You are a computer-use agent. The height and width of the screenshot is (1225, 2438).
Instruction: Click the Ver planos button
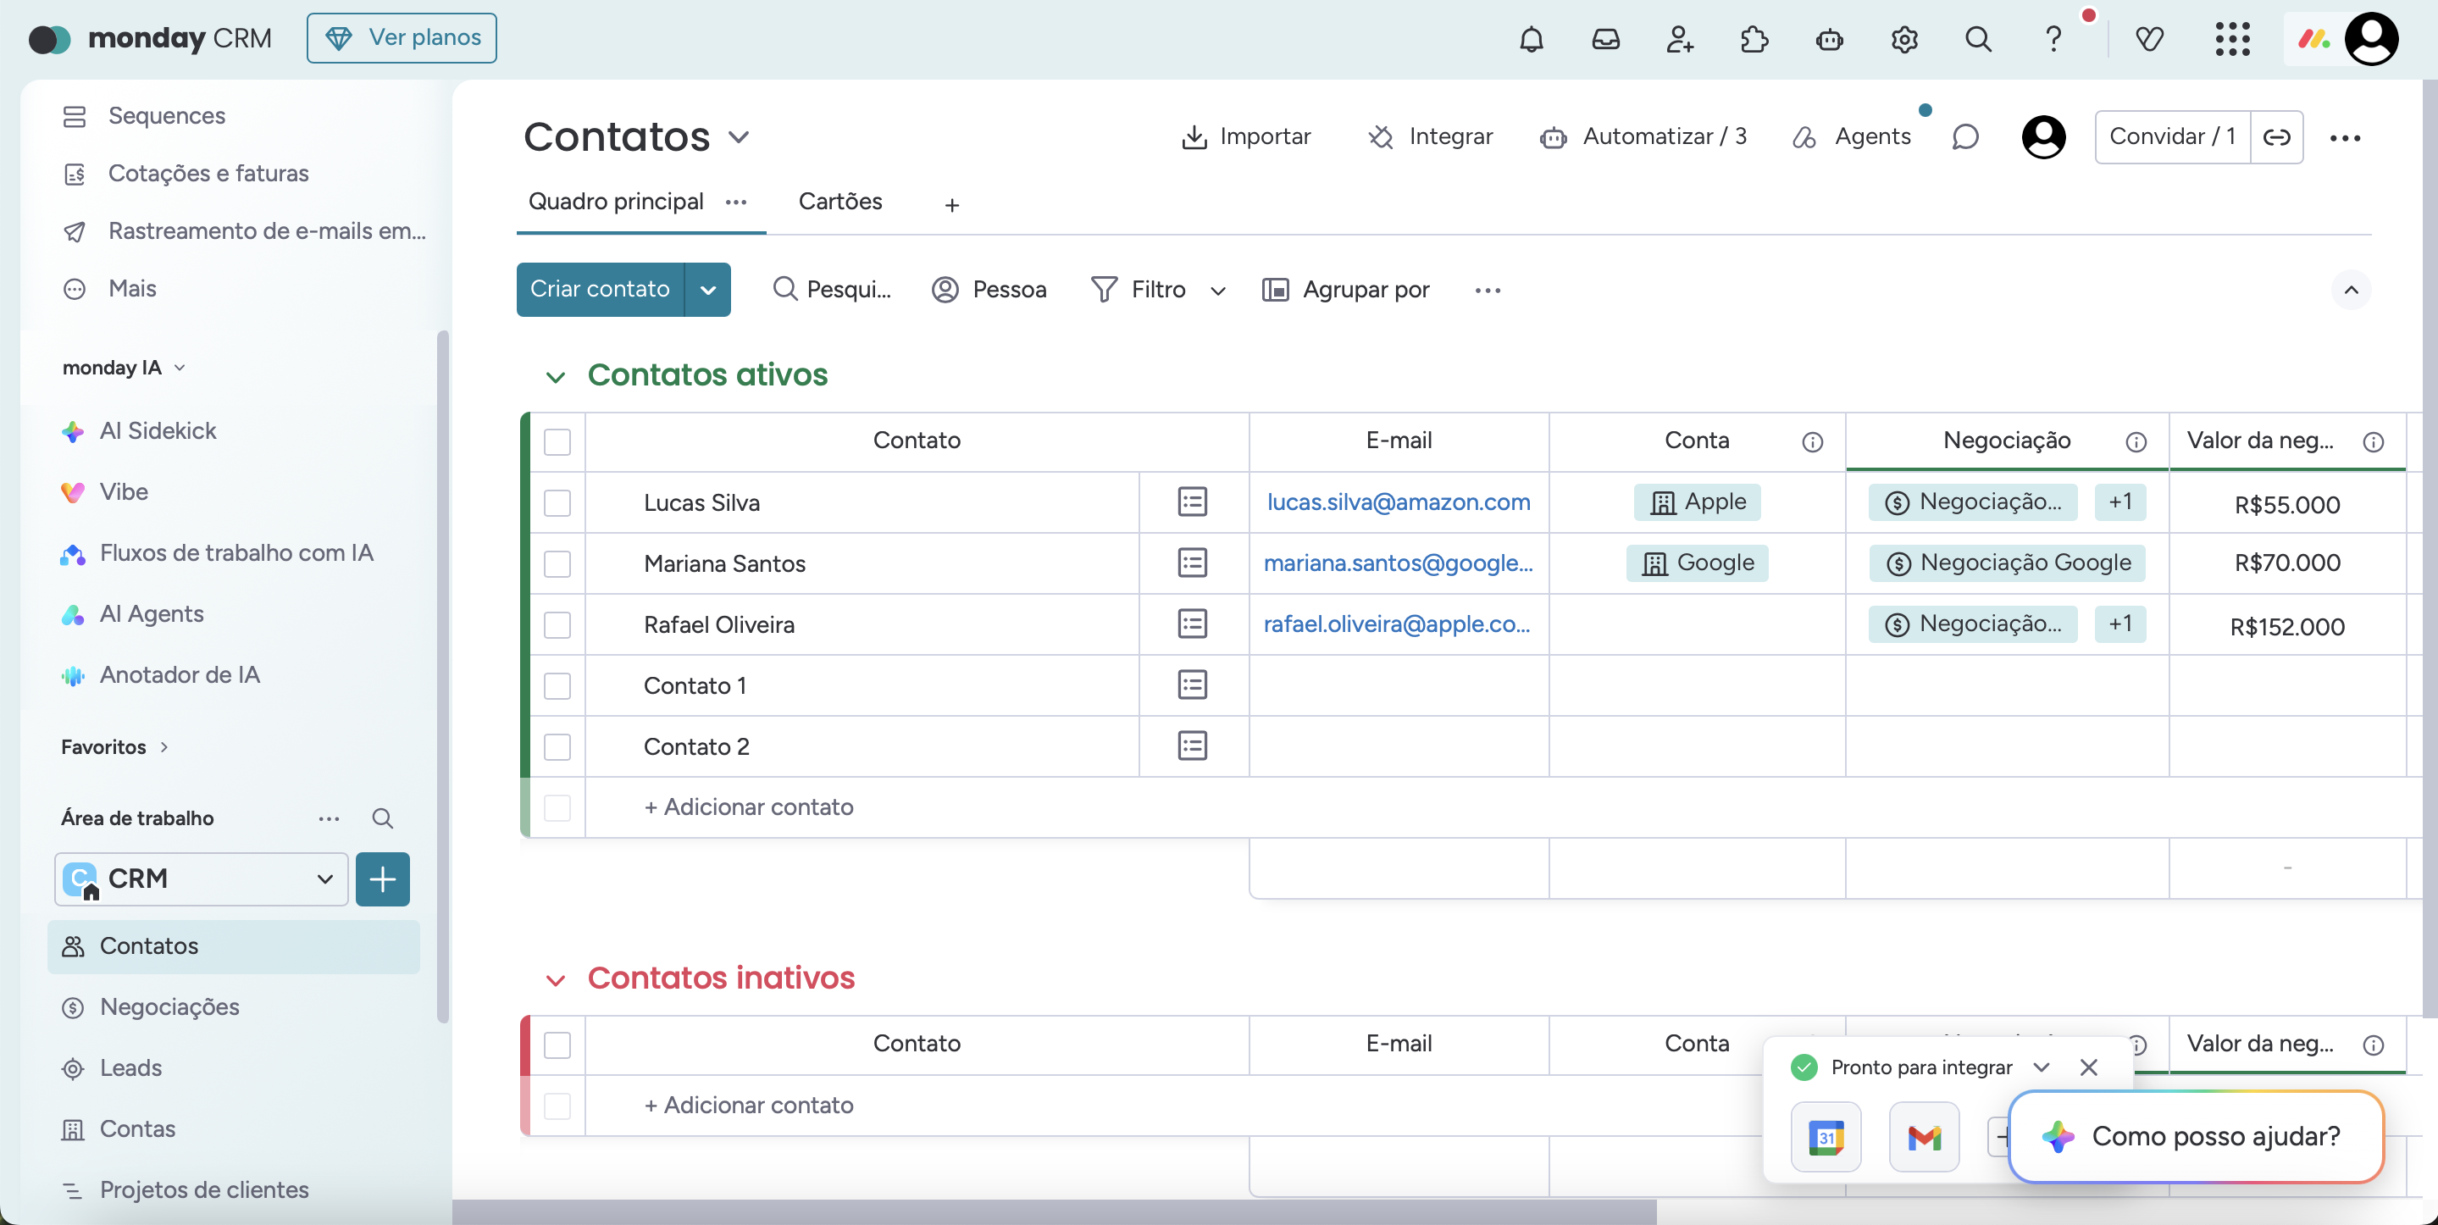click(402, 38)
